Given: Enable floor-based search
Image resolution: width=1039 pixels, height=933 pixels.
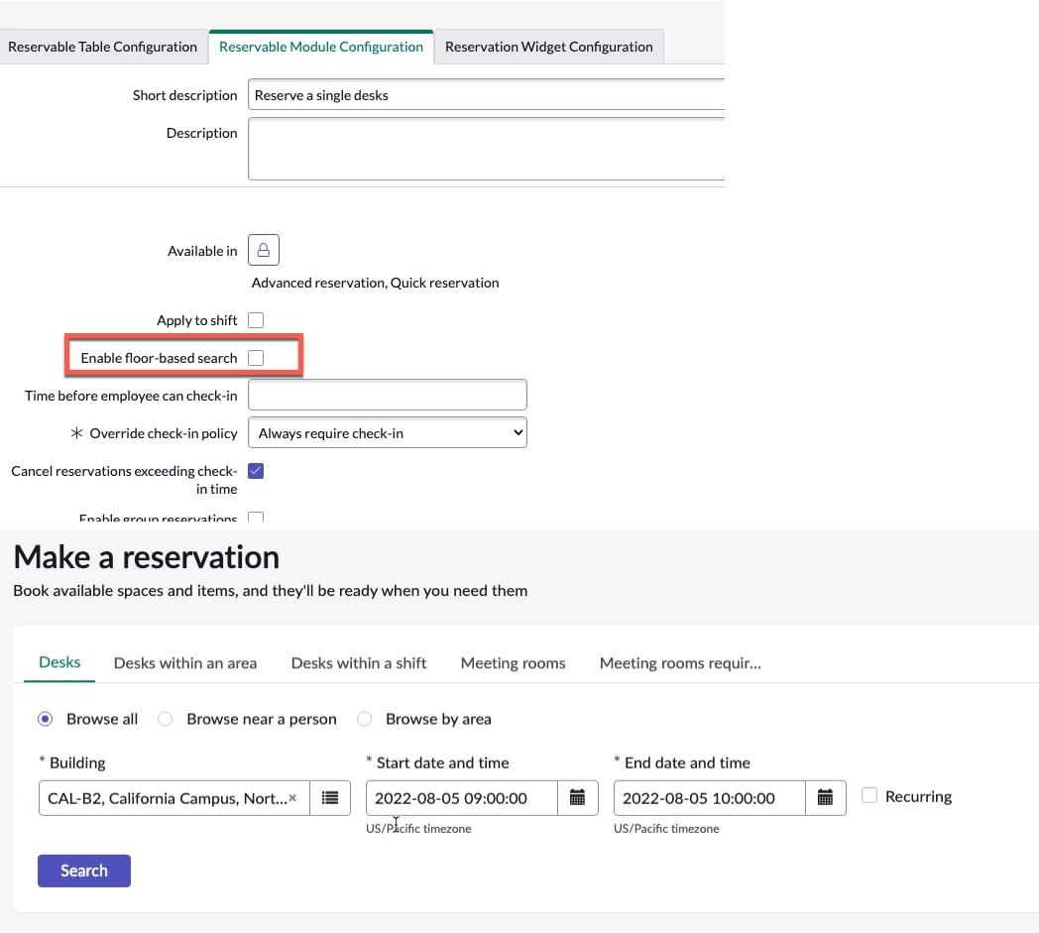Looking at the screenshot, I should [255, 357].
